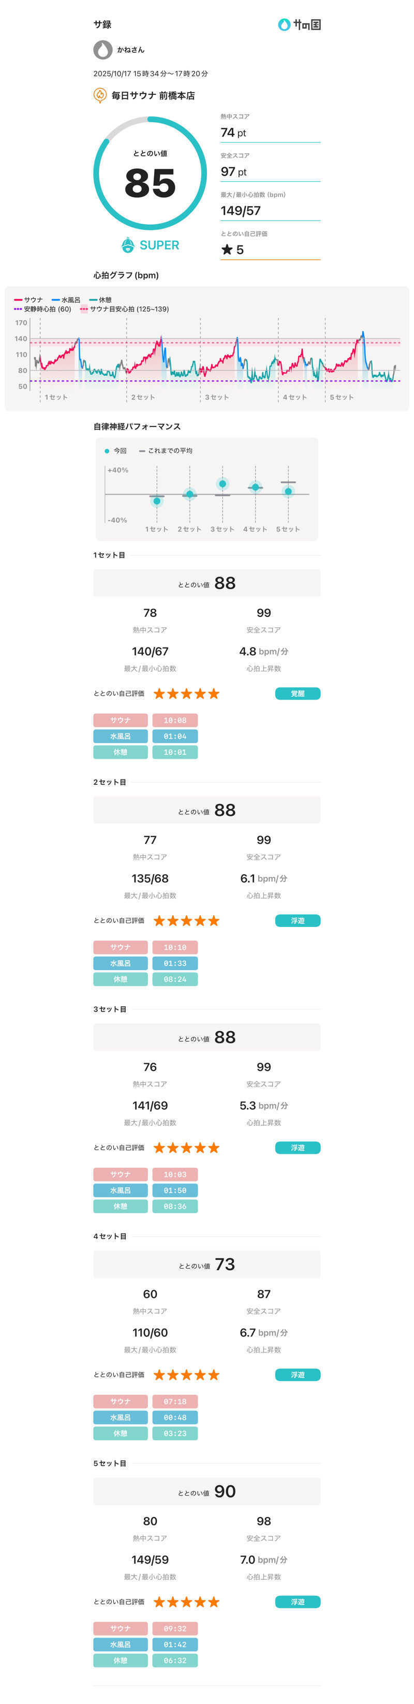This screenshot has width=414, height=1704.
Task: Click the SUPER rank mascot icon
Action: tap(128, 245)
